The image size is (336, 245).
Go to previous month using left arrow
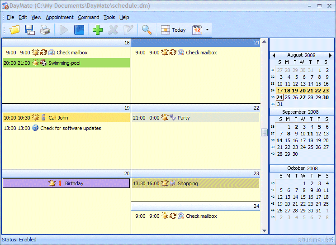pos(274,55)
